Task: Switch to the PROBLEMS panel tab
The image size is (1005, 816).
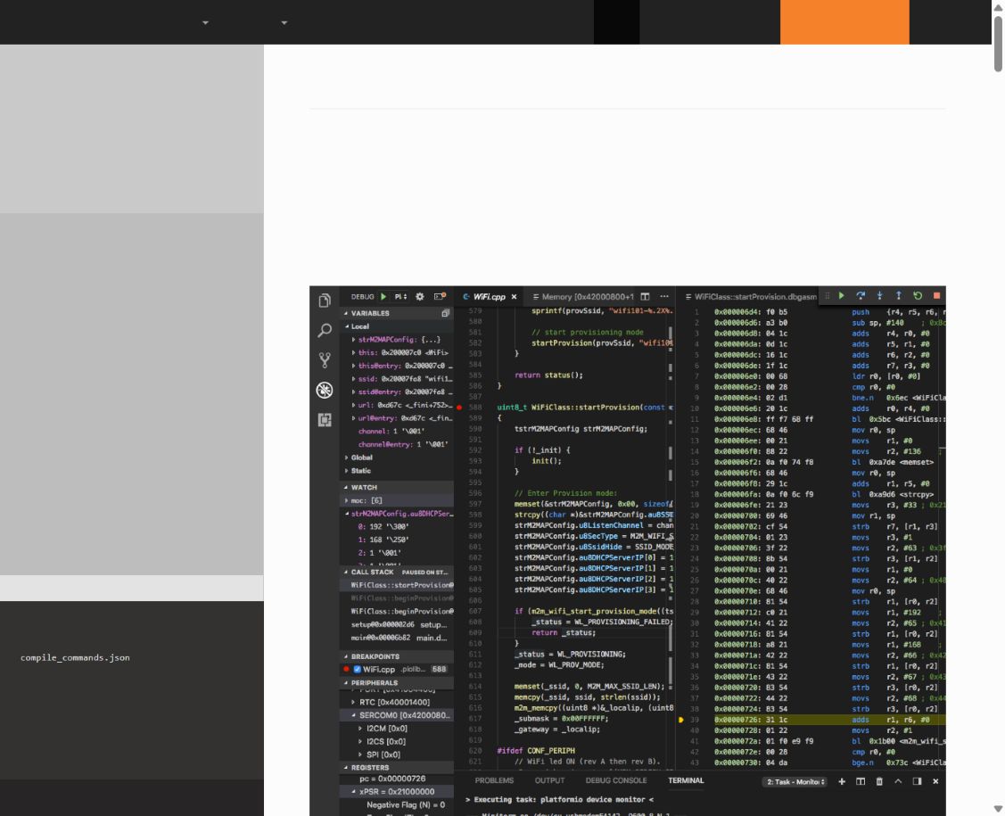Action: pos(494,780)
